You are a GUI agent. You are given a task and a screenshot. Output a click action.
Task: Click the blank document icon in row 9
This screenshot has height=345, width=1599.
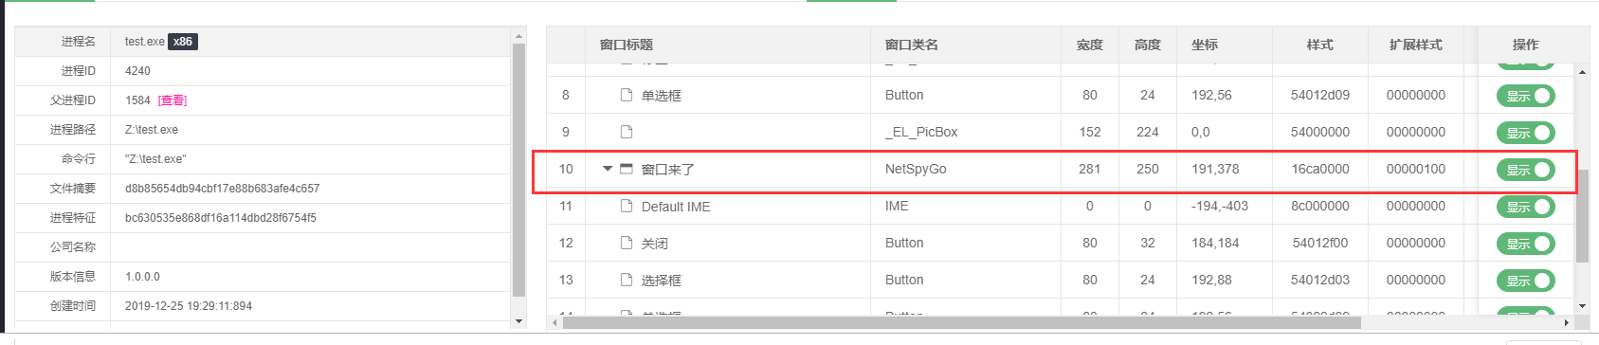click(626, 132)
